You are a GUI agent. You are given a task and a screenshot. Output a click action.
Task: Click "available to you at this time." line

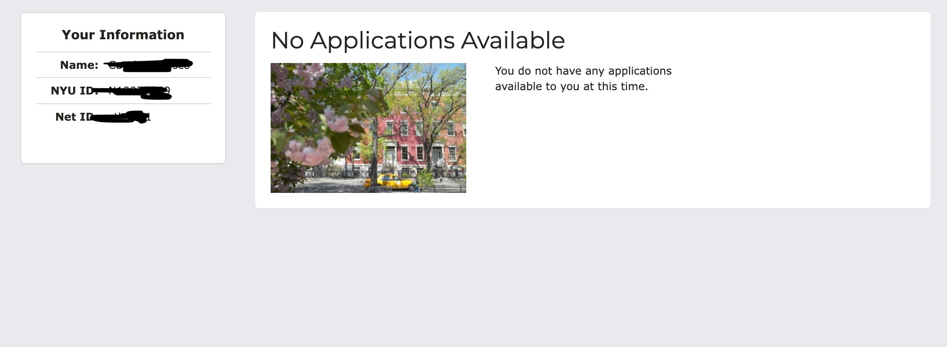coord(571,87)
